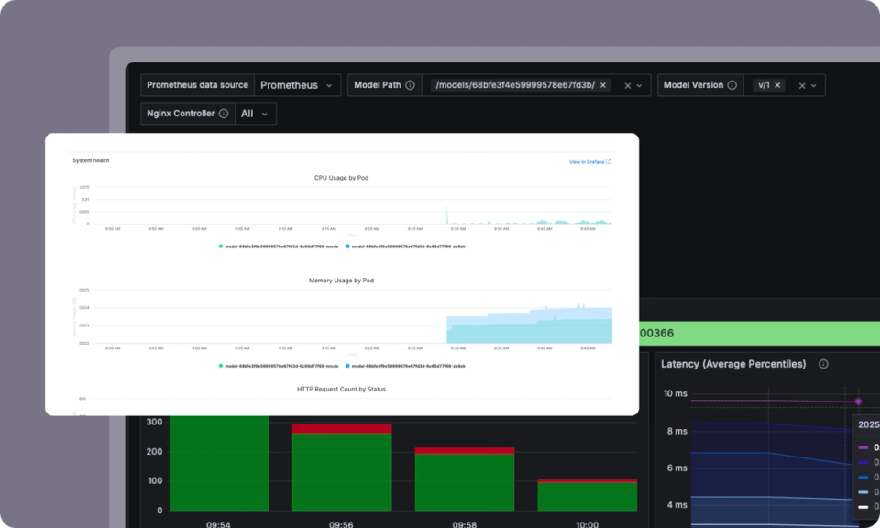This screenshot has height=528, width=880.
Task: Remove the /models/68bfe3f4e59999578e67fd3b/ filter chip
Action: point(602,84)
